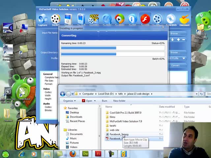
Task: Click tafe in the address breadcrumb
Action: (120, 94)
